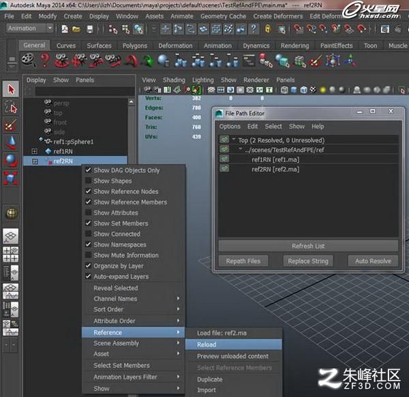Click the Replace String button

308,261
